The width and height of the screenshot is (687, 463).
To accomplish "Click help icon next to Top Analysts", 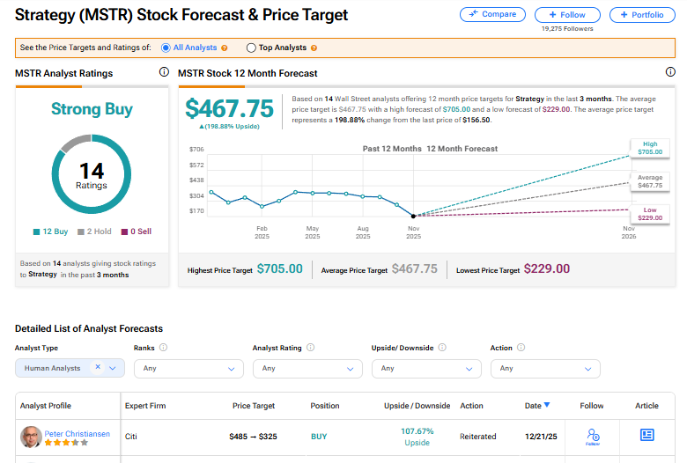I will (x=314, y=48).
